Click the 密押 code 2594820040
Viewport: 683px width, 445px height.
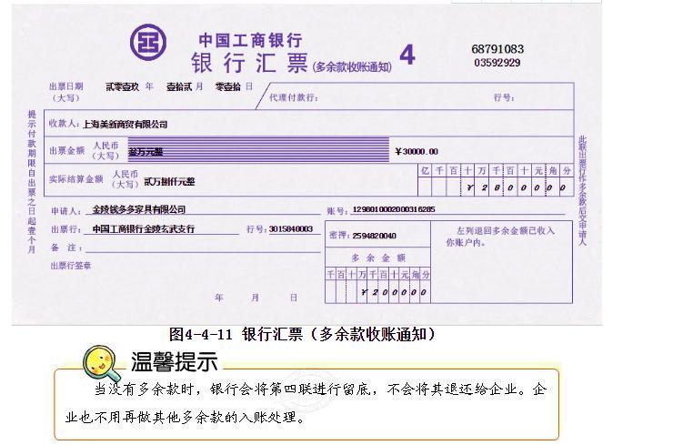click(374, 236)
